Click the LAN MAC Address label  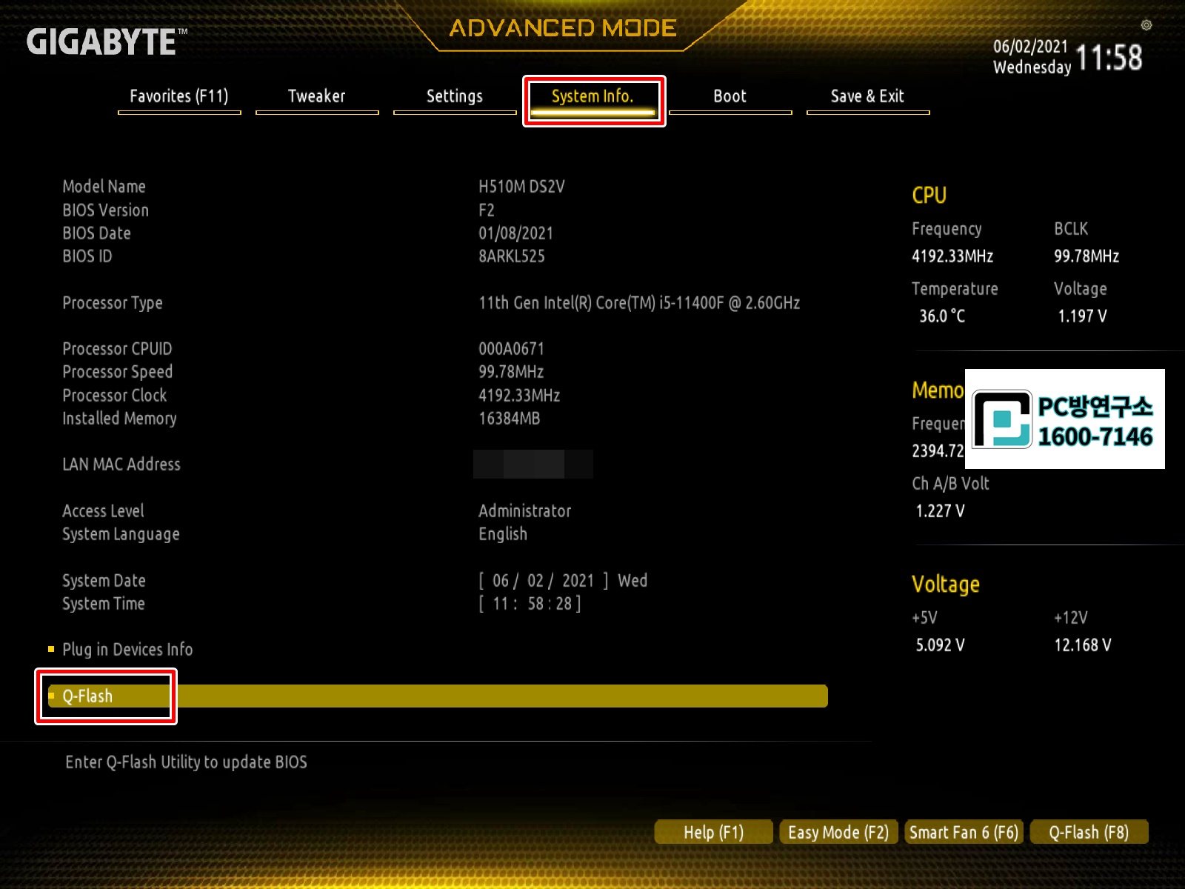pos(121,465)
